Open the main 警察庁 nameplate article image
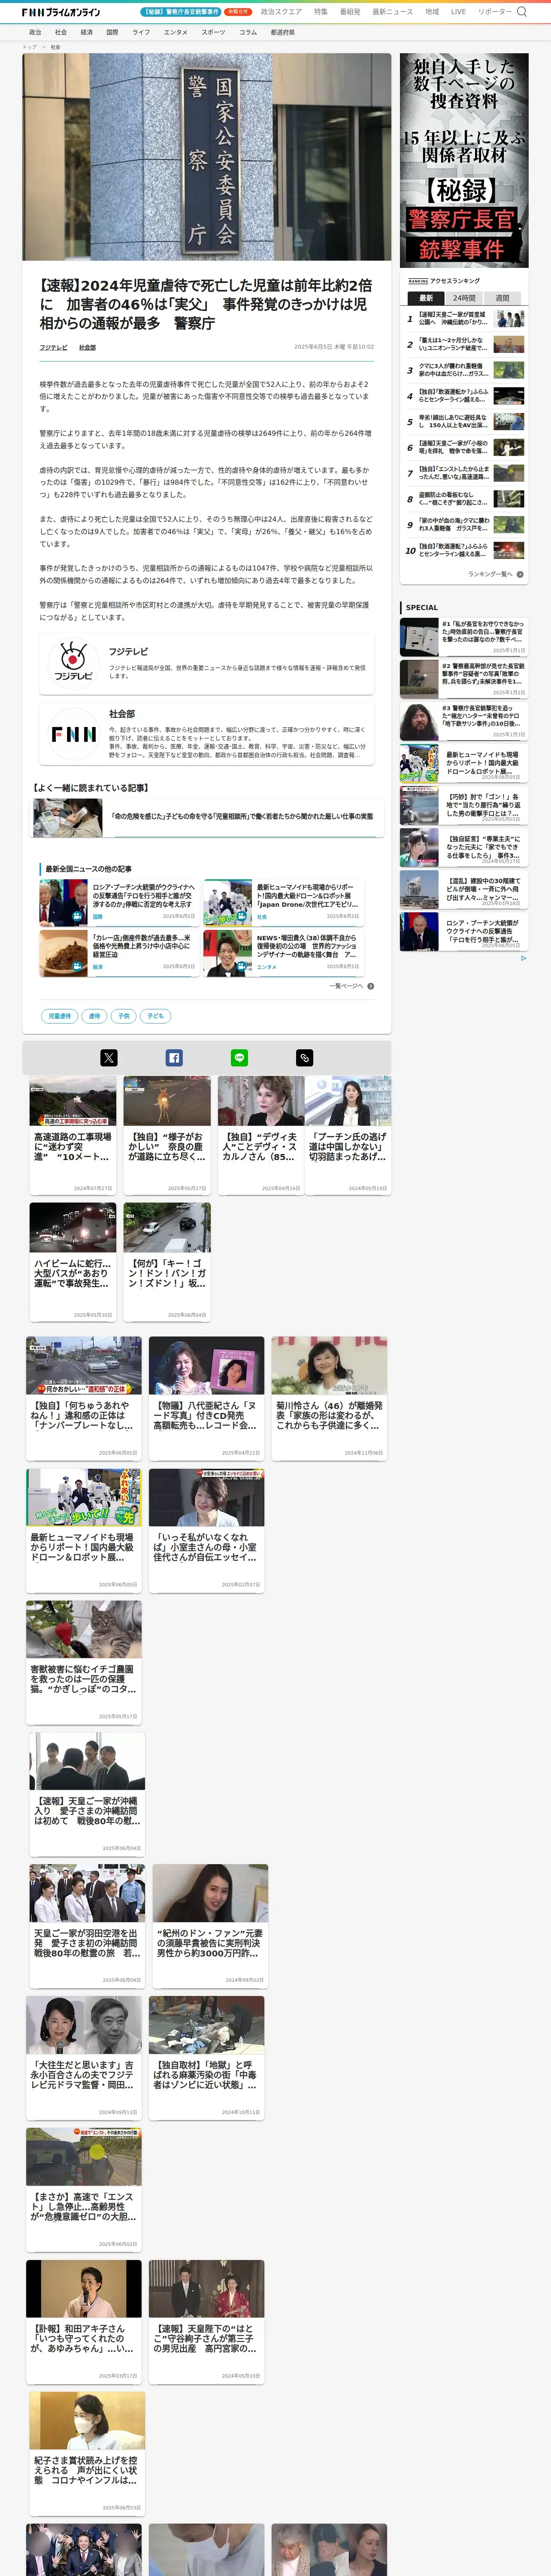This screenshot has width=551, height=2576. [207, 157]
